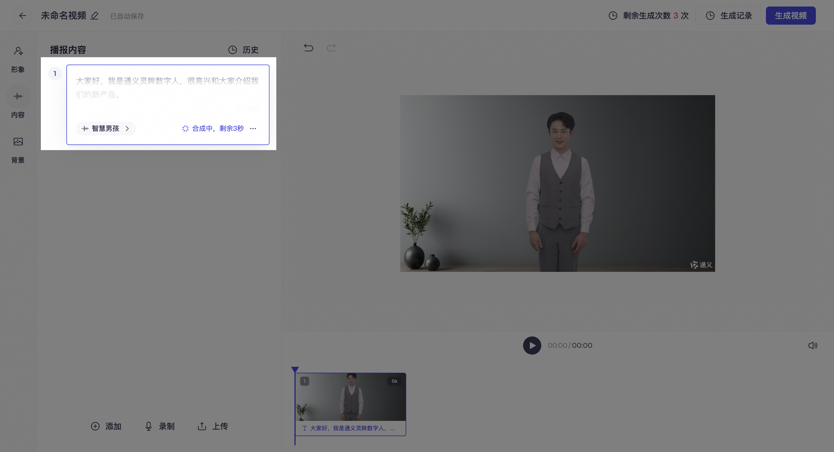Select the segment number 1 badge
Viewport: 834px width, 452px height.
tap(55, 73)
